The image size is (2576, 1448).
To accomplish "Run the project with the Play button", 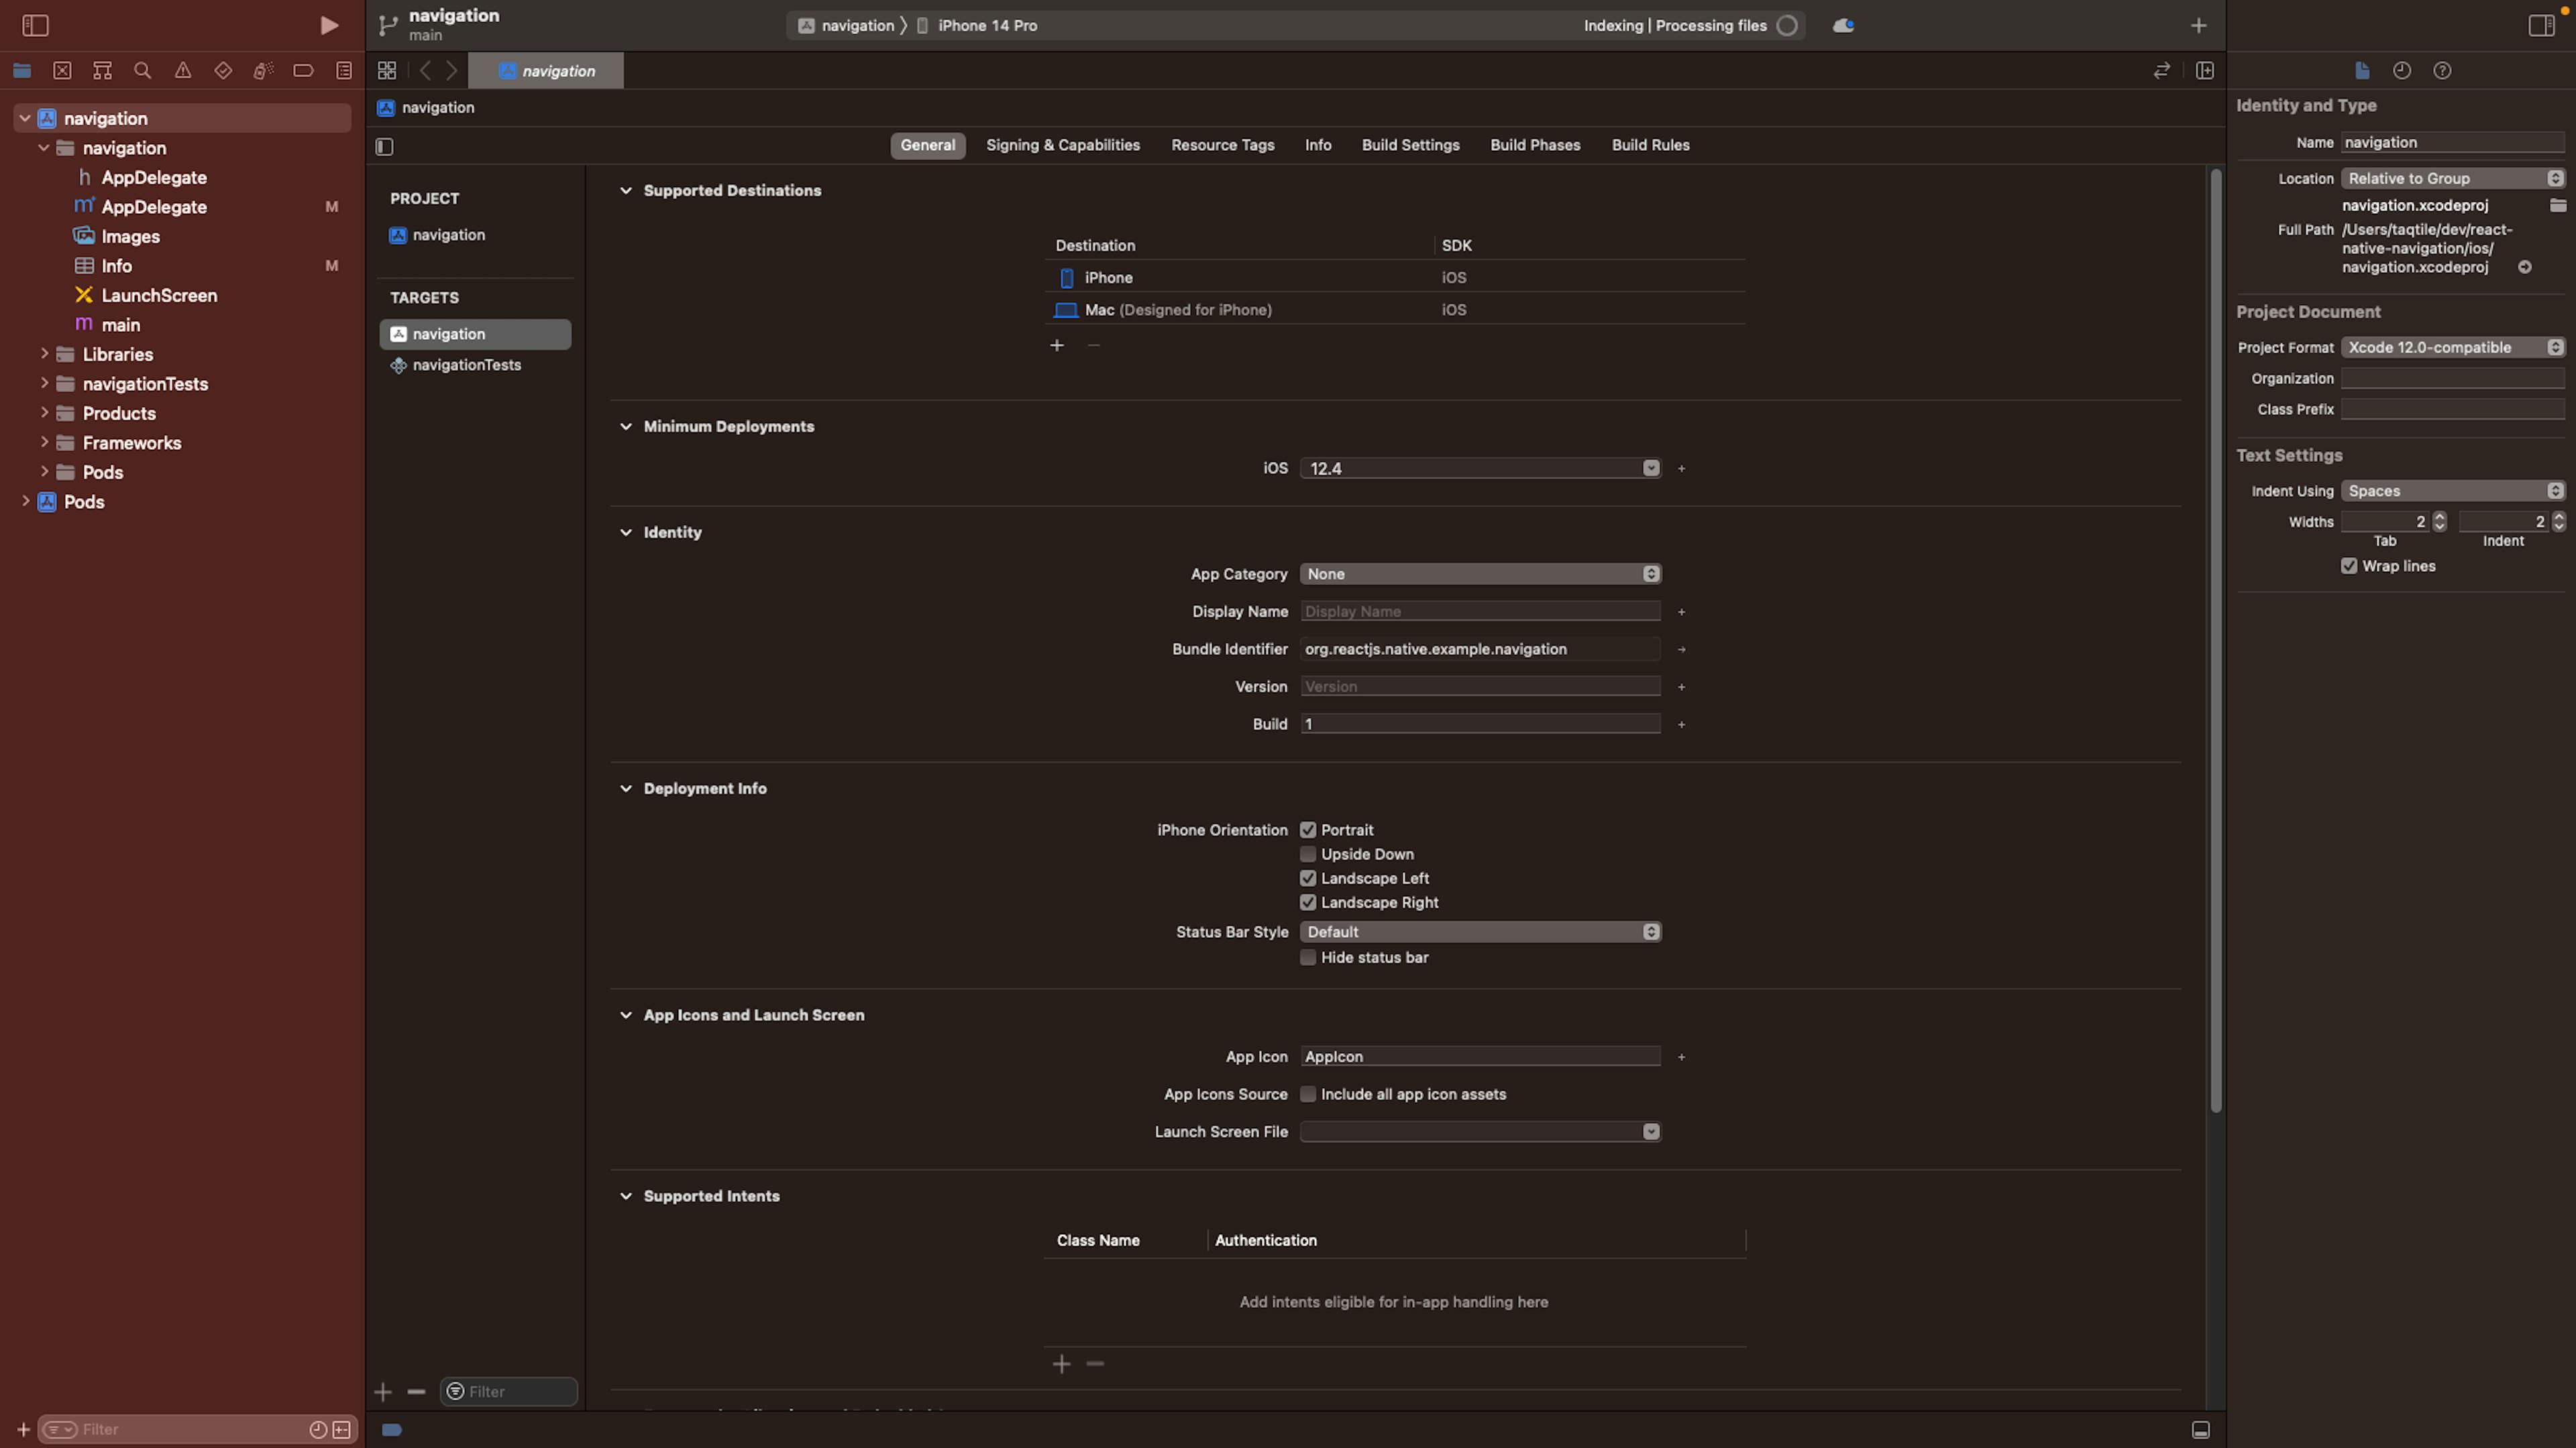I will 328,25.
